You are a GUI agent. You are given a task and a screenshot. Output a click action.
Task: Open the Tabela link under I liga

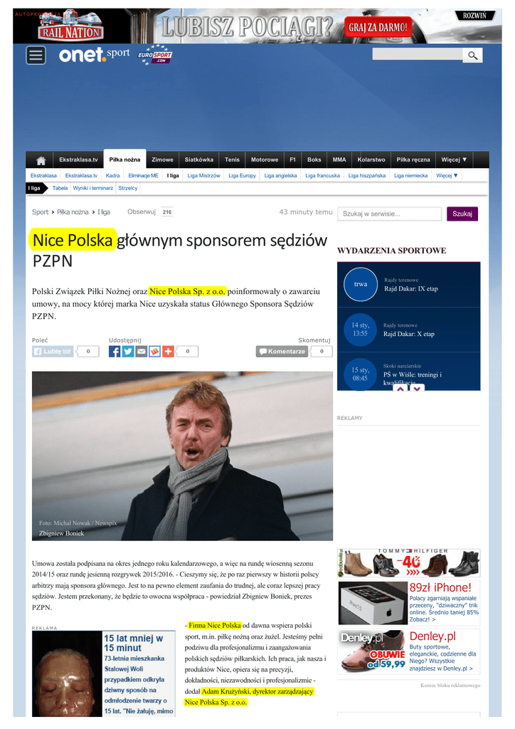[60, 188]
